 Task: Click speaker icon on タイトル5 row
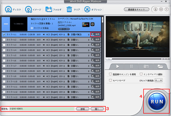pyautogui.click(x=44, y=55)
